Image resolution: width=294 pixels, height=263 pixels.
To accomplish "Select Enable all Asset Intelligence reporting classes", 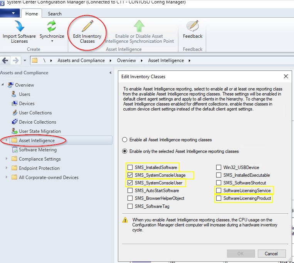I will point(125,140).
